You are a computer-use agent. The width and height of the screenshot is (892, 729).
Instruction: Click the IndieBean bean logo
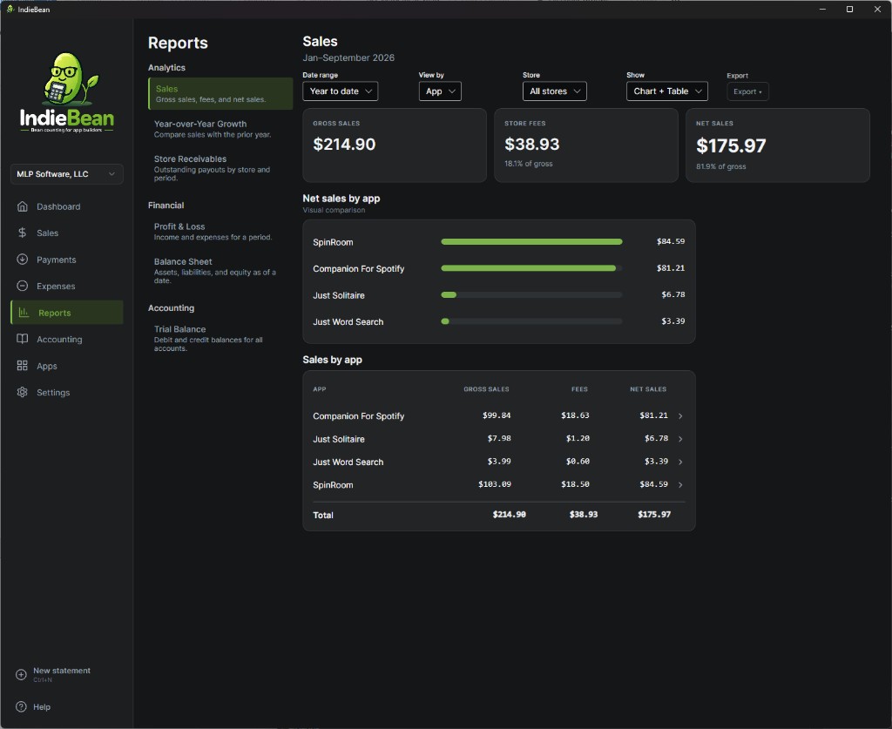[x=67, y=92]
